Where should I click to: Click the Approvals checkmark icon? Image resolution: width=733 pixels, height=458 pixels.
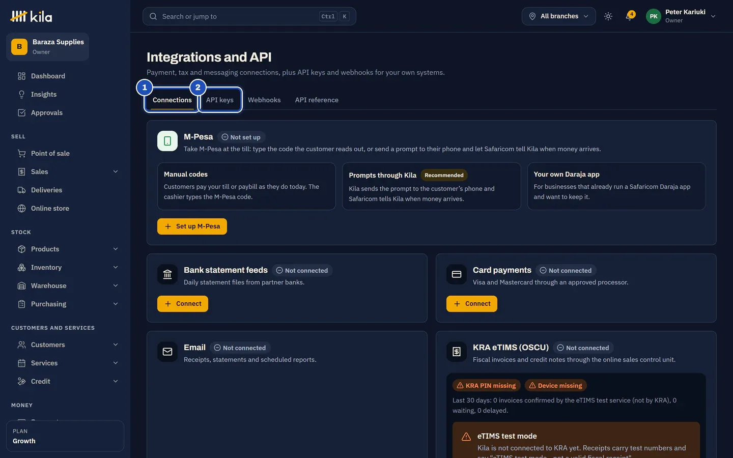pos(21,112)
